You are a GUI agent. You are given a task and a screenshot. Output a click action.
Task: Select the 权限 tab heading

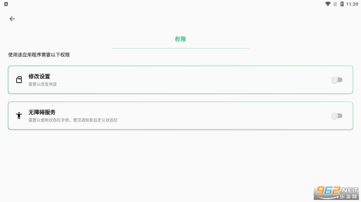pos(180,39)
